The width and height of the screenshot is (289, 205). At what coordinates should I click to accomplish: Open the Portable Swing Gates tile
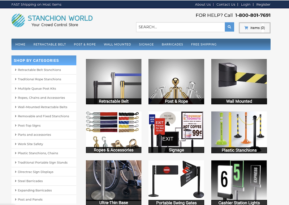(176, 183)
